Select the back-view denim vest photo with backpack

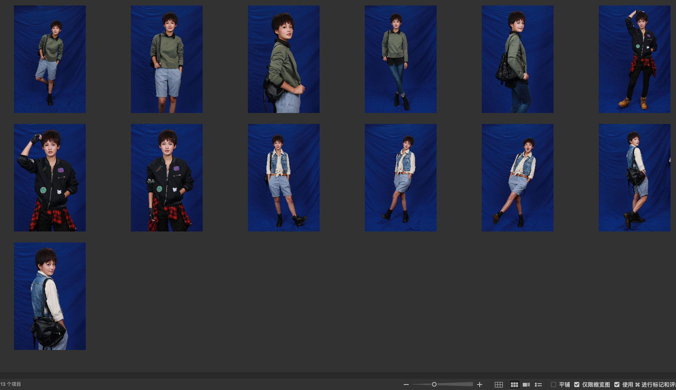tap(50, 296)
